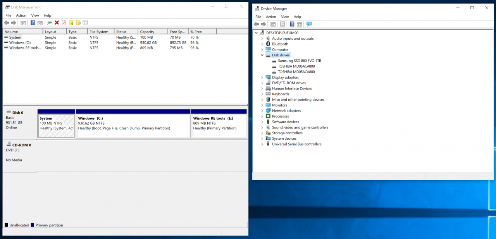The image size is (496, 239).
Task: Open Action menu in Device Manager
Action: tap(271, 17)
